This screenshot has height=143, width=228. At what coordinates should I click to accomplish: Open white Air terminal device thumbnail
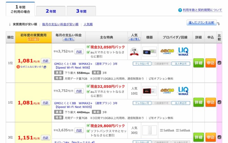point(149,130)
